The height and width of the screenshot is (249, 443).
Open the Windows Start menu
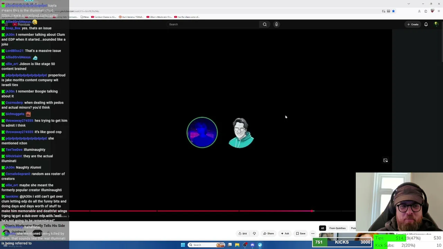pyautogui.click(x=183, y=245)
